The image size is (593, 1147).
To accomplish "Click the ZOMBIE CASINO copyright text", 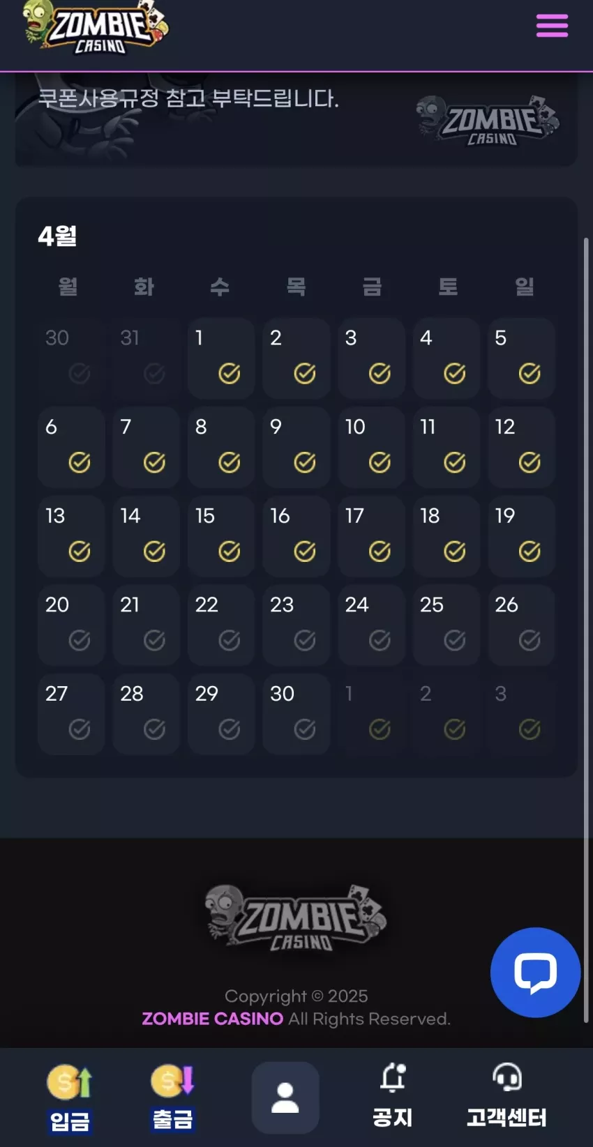I will pyautogui.click(x=212, y=1019).
